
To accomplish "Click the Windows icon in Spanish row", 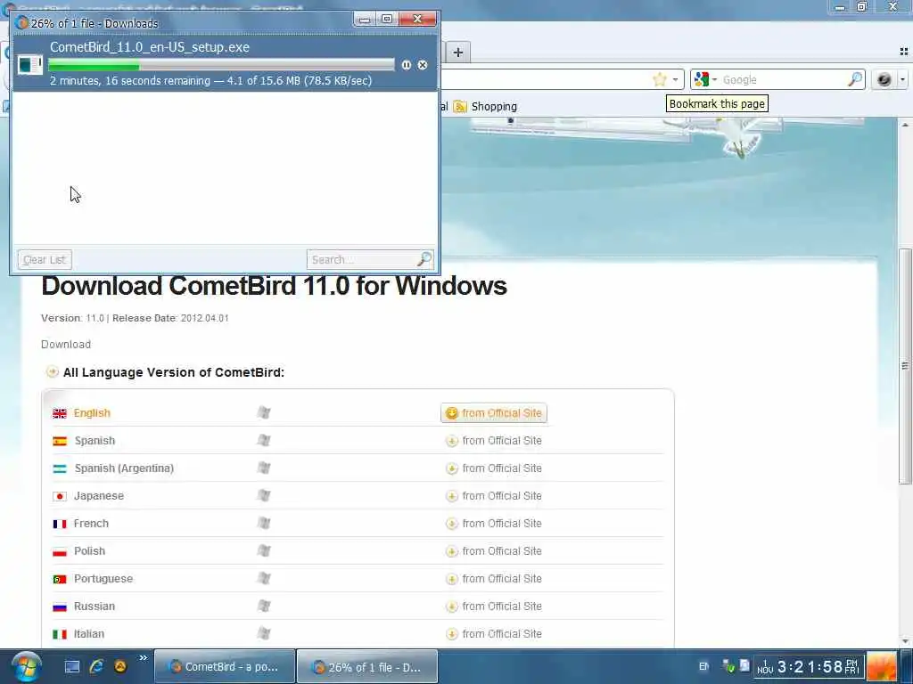I will tap(264, 440).
